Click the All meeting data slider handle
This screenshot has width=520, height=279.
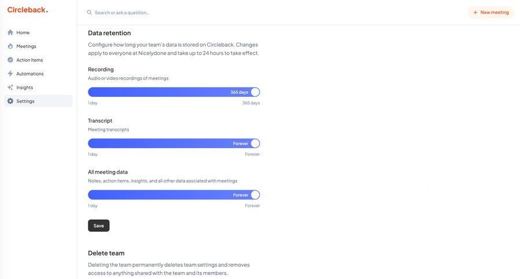[255, 195]
